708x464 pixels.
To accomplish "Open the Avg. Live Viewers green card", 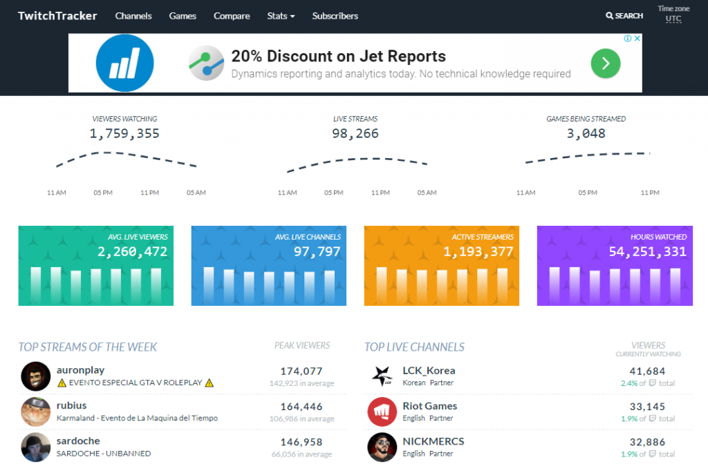I will click(x=95, y=266).
